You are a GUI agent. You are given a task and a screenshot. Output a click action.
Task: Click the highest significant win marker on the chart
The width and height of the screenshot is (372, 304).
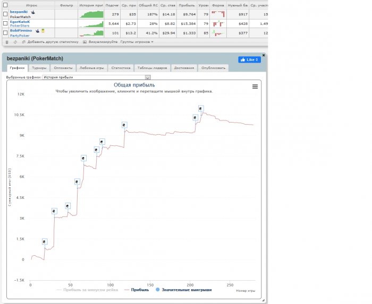coord(201,108)
